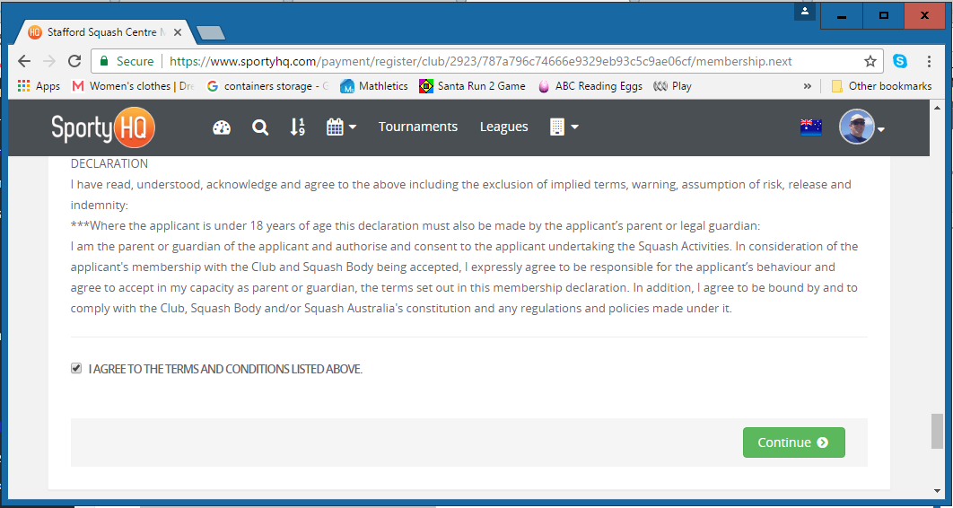Reload the page

coord(74,61)
